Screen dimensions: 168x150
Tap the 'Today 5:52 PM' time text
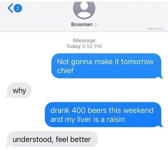(x=84, y=46)
